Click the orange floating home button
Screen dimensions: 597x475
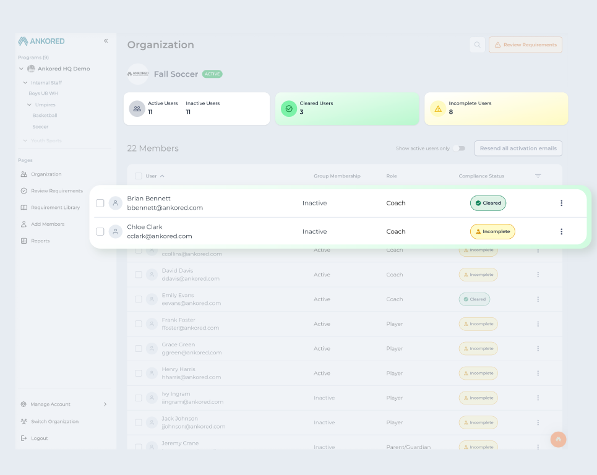pyautogui.click(x=558, y=439)
